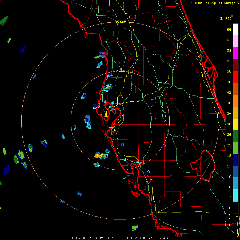The width and height of the screenshot is (240, 240).
Task: Pick the cyan legend swatch
Action: tap(235, 195)
